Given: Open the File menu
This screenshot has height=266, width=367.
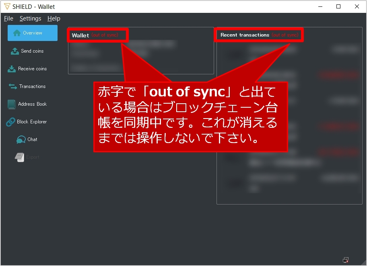Looking at the screenshot, I should coord(9,18).
